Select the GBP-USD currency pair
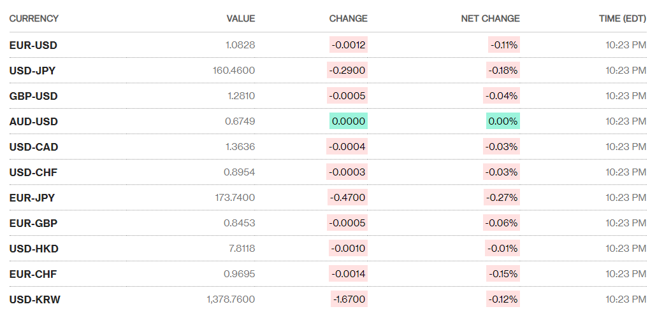 [x=33, y=96]
